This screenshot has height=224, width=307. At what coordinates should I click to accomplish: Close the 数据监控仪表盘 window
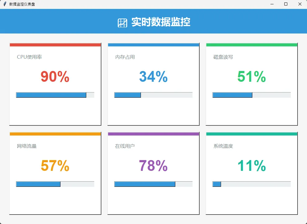pos(300,4)
